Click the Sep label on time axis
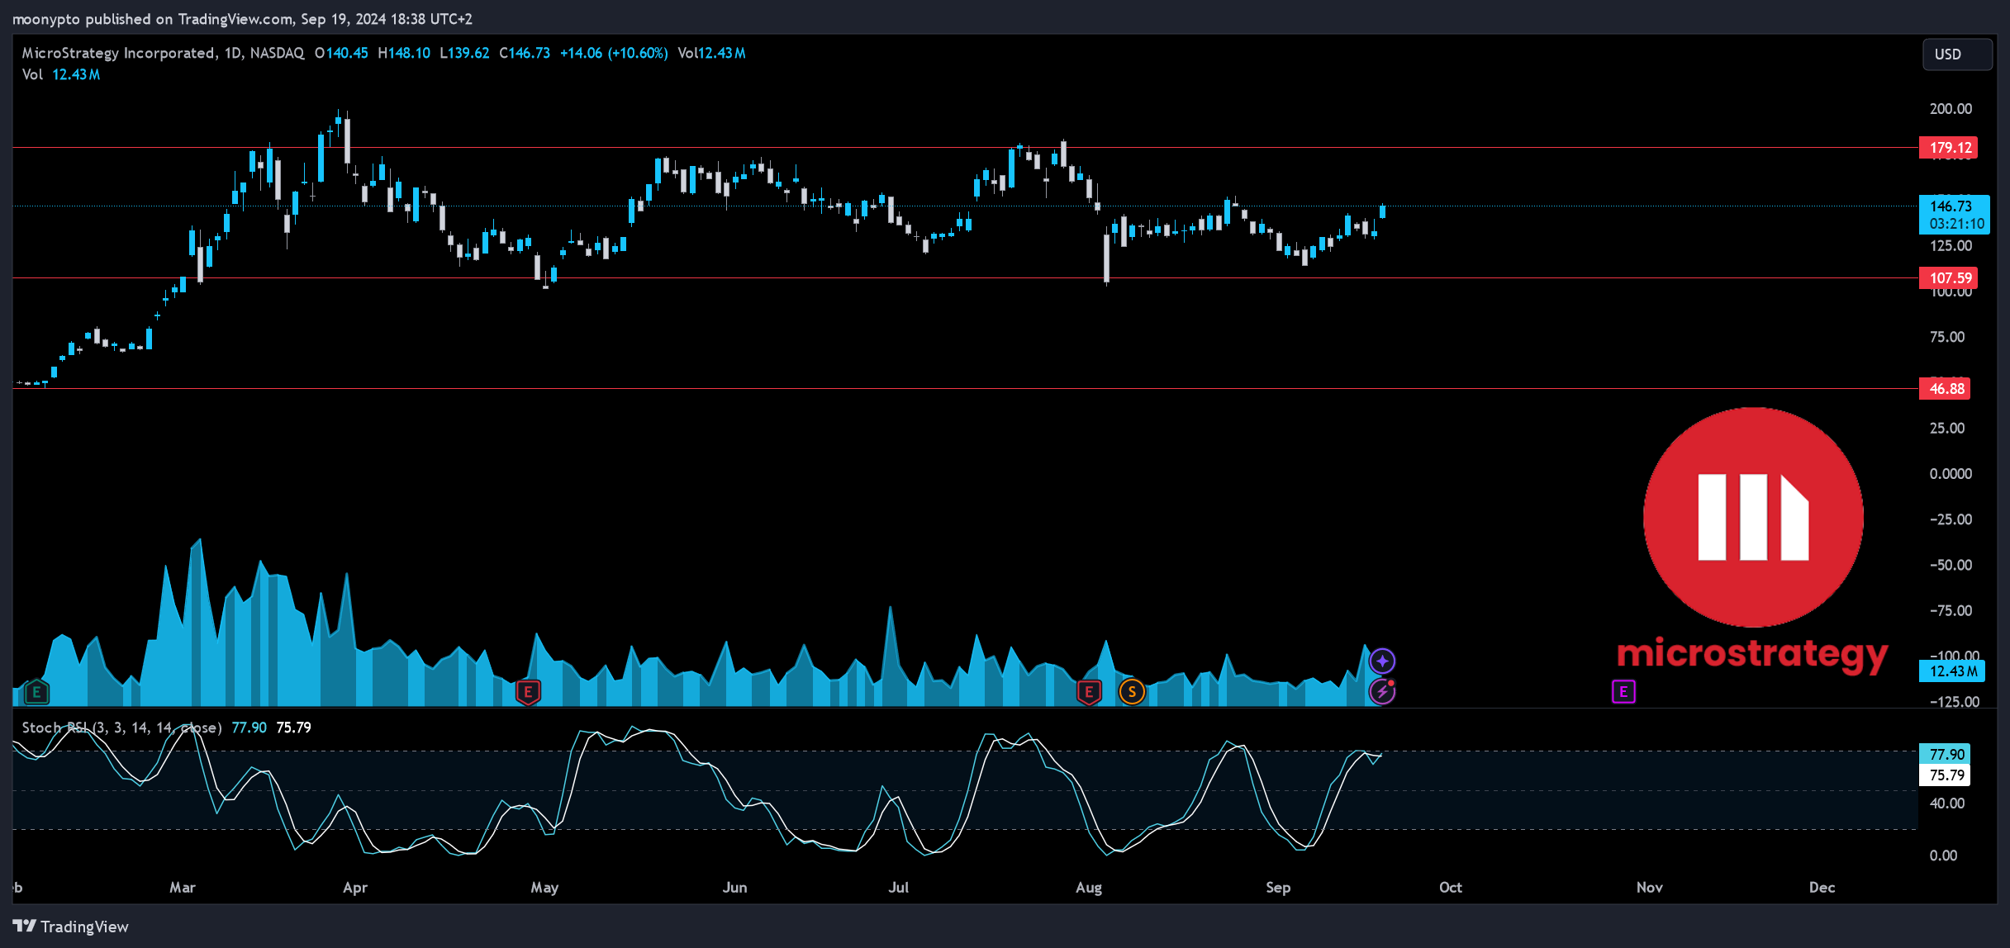The height and width of the screenshot is (948, 2010). (1278, 888)
